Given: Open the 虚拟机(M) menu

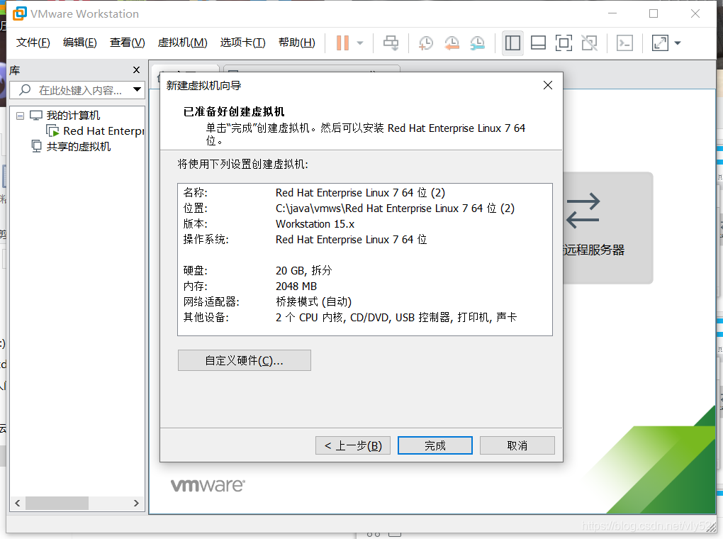Looking at the screenshot, I should click(x=182, y=43).
